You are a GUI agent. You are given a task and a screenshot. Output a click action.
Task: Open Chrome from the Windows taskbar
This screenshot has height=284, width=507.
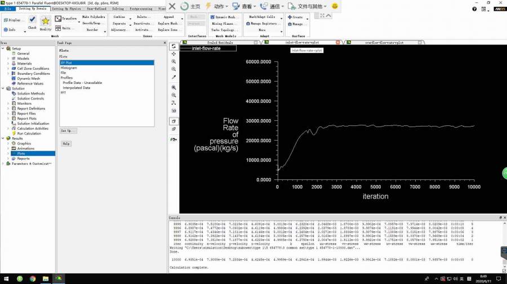33,278
